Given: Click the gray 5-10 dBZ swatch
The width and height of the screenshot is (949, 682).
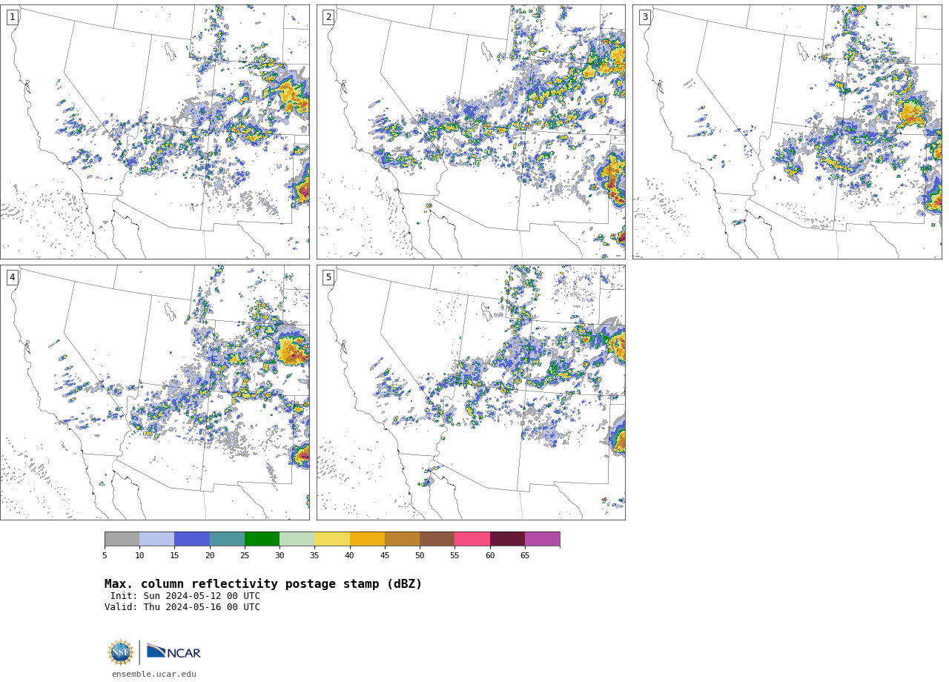Looking at the screenshot, I should point(122,539).
